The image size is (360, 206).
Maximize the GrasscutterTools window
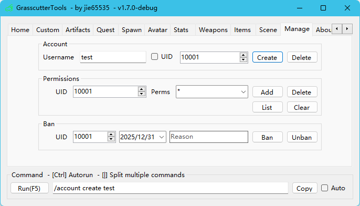(x=323, y=8)
